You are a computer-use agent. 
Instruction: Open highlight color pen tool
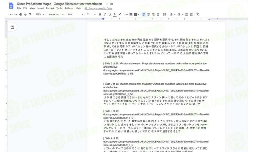tap(120, 14)
